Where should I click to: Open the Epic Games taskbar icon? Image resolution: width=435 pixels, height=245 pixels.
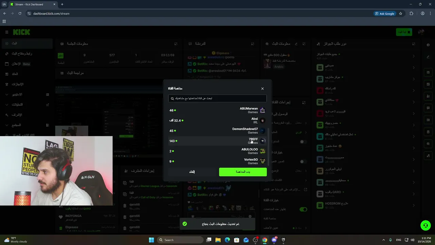pyautogui.click(x=283, y=240)
